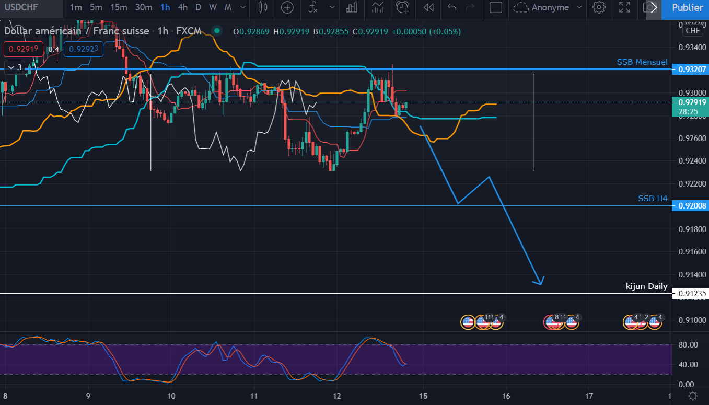Image resolution: width=709 pixels, height=405 pixels.
Task: Click the red sell price 0.92919 button
Action: click(24, 50)
